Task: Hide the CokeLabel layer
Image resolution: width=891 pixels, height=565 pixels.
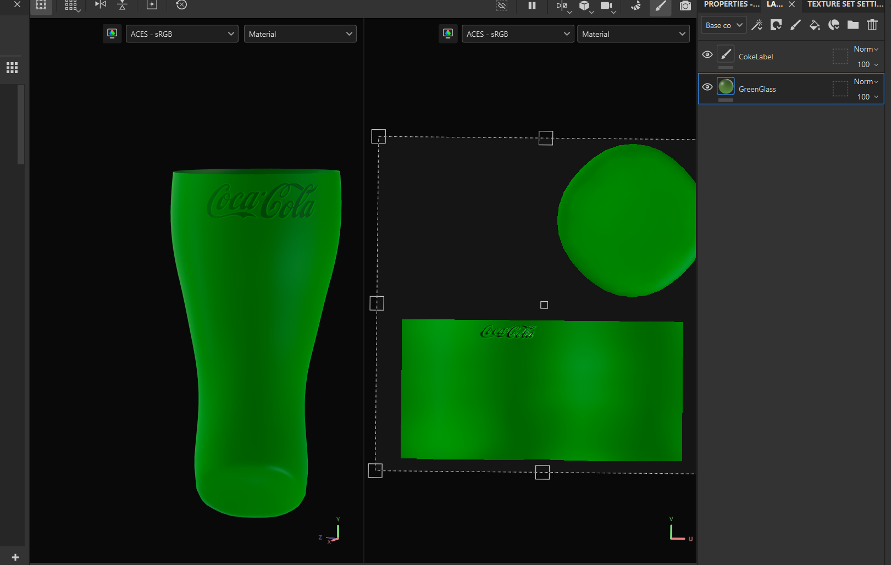Action: point(707,55)
